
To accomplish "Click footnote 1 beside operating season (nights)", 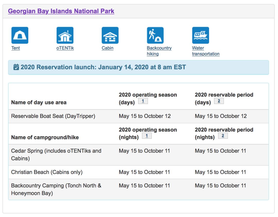I will coord(147,136).
